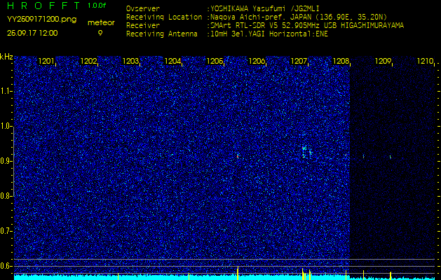Image resolution: width=441 pixels, height=280 pixels.
Task: Click the 1203 time axis label
Action: (x=130, y=61)
